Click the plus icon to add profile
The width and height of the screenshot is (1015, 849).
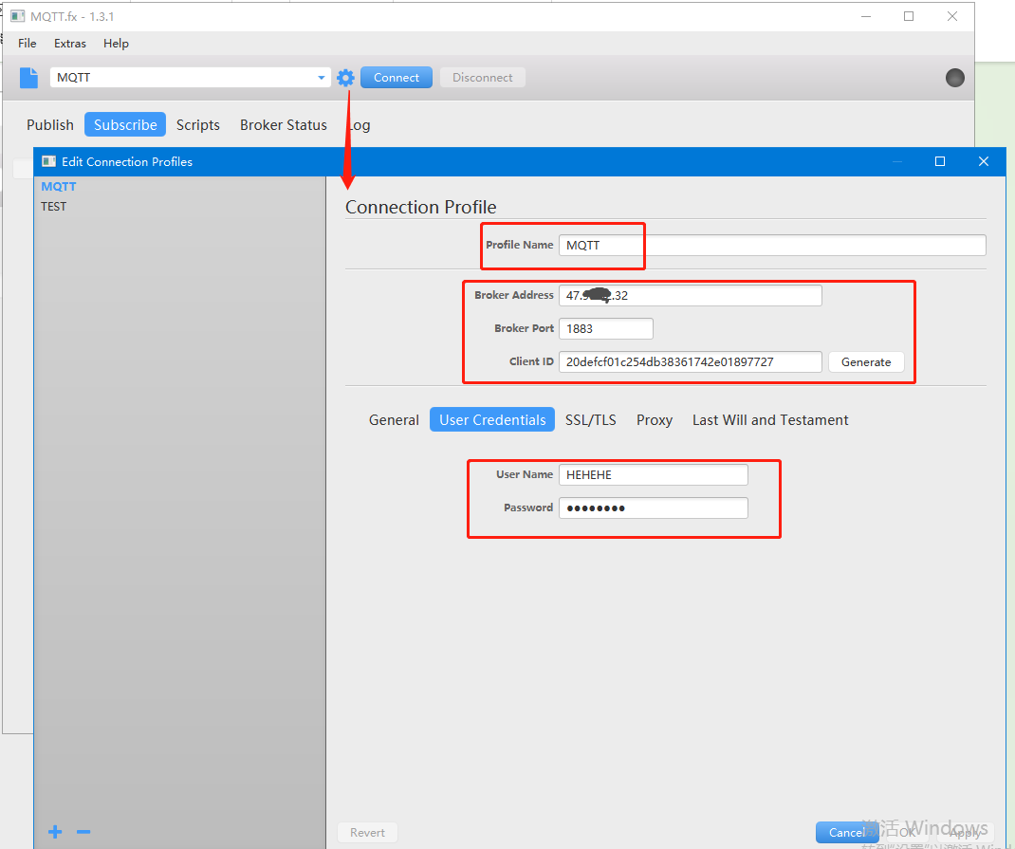[55, 832]
